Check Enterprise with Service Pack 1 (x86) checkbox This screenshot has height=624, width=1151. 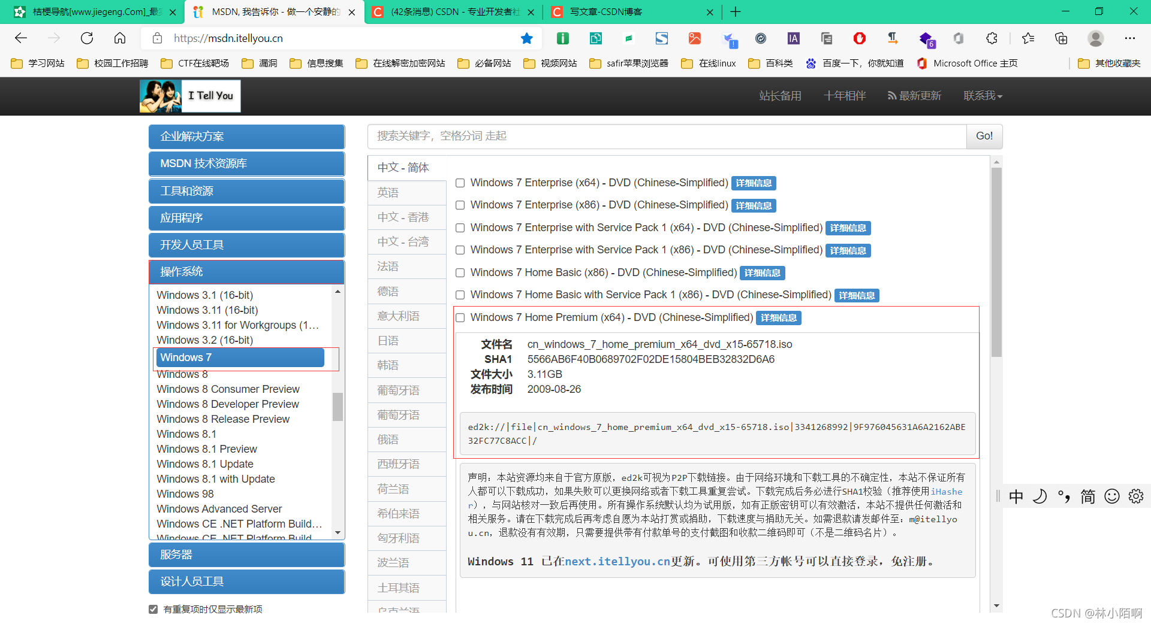pyautogui.click(x=460, y=250)
